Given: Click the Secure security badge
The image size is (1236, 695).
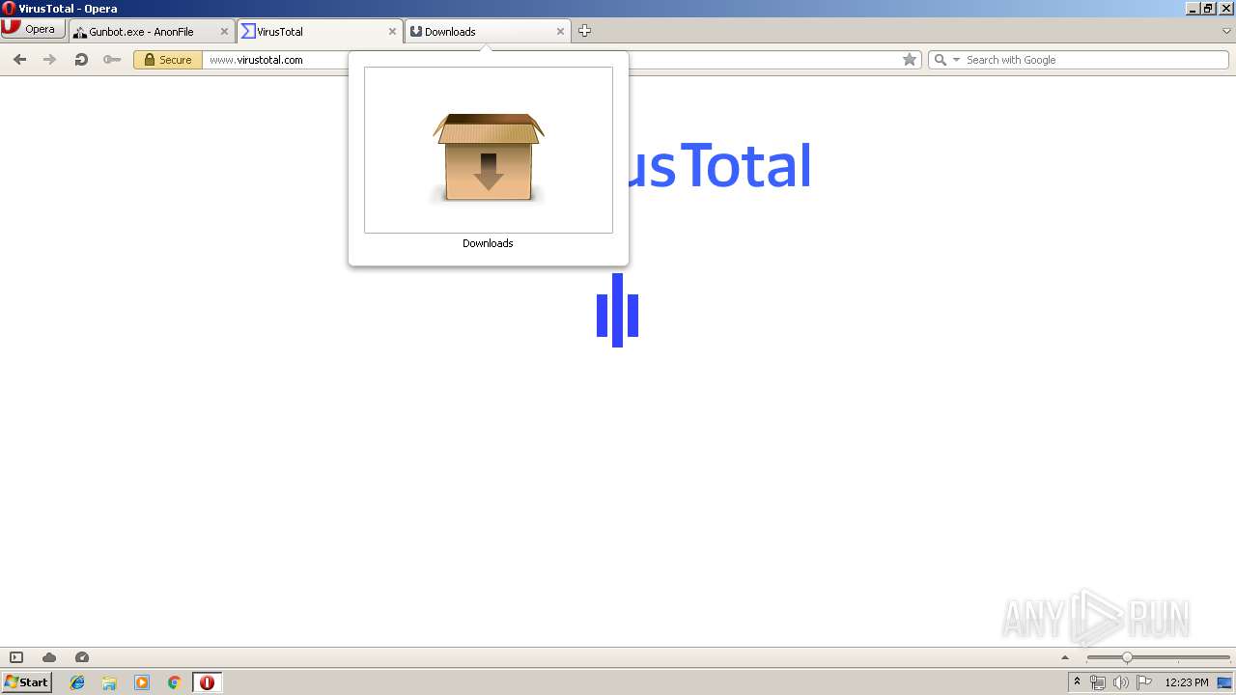Looking at the screenshot, I should pyautogui.click(x=168, y=60).
